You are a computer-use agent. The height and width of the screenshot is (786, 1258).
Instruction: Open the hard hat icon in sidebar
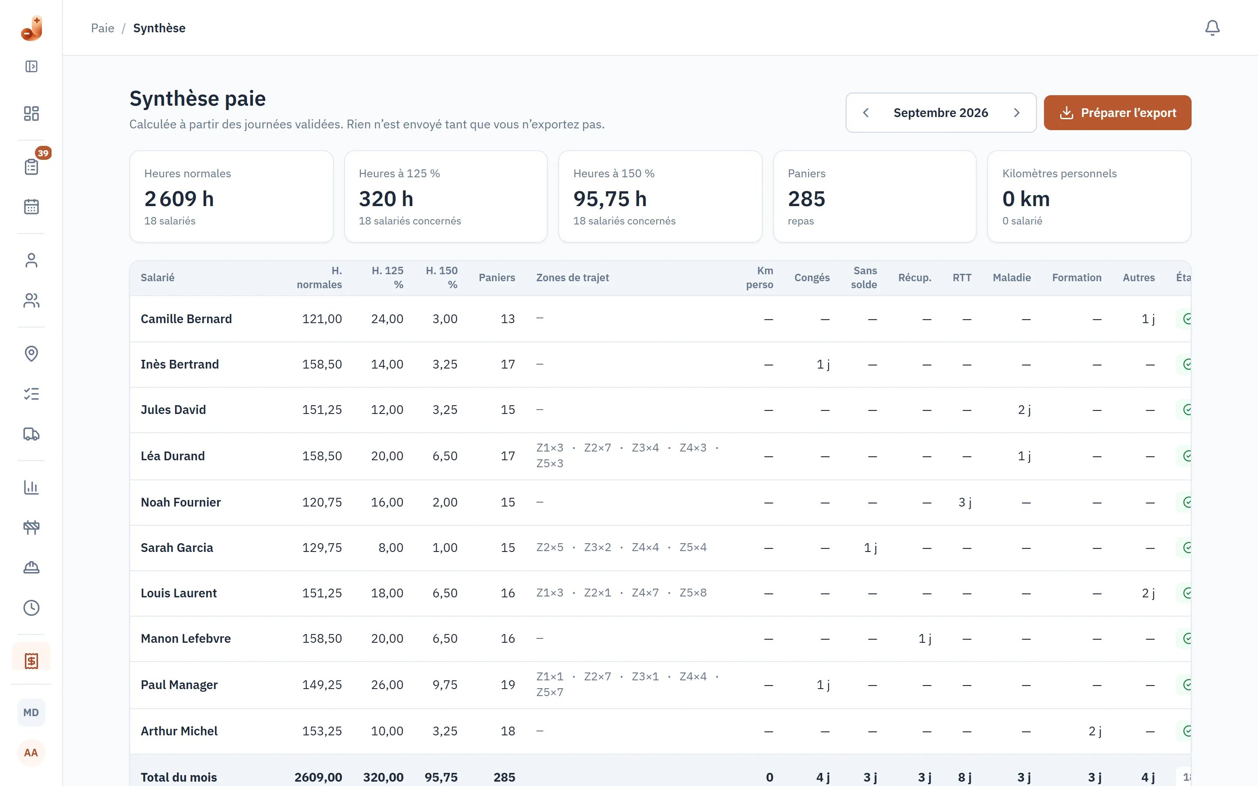click(31, 567)
